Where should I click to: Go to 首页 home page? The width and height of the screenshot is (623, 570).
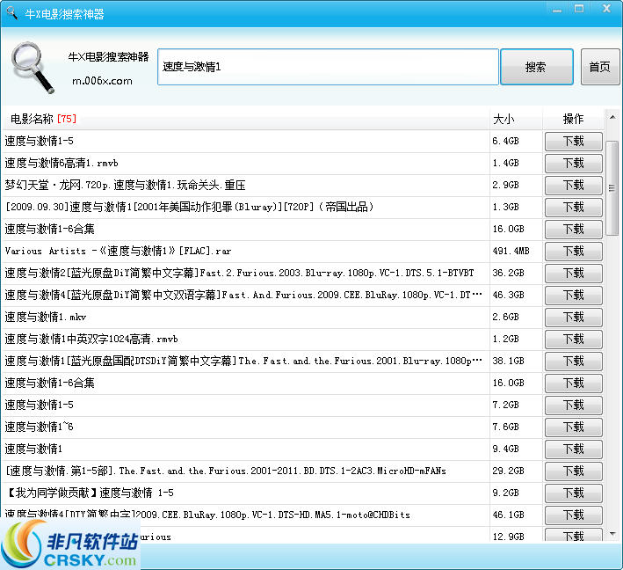click(599, 67)
